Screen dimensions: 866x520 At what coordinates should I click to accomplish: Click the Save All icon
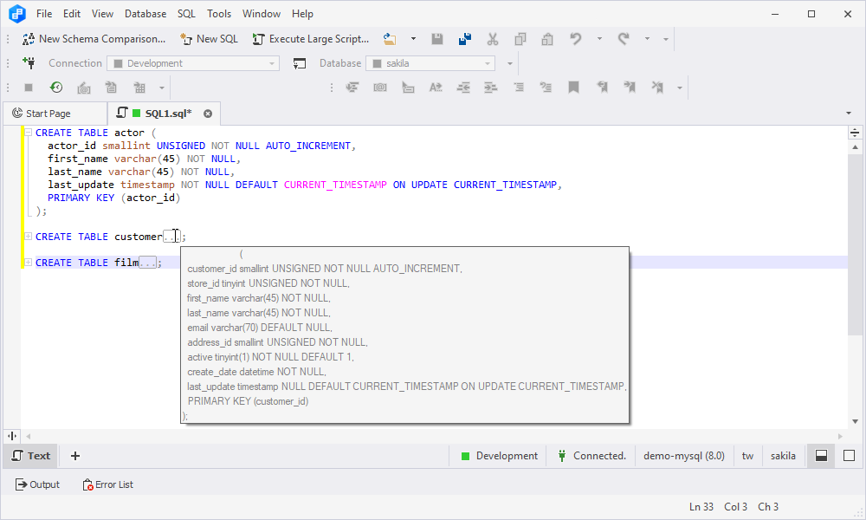tap(465, 39)
